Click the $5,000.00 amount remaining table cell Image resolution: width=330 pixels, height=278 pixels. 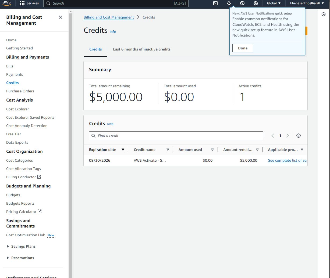pos(249,160)
